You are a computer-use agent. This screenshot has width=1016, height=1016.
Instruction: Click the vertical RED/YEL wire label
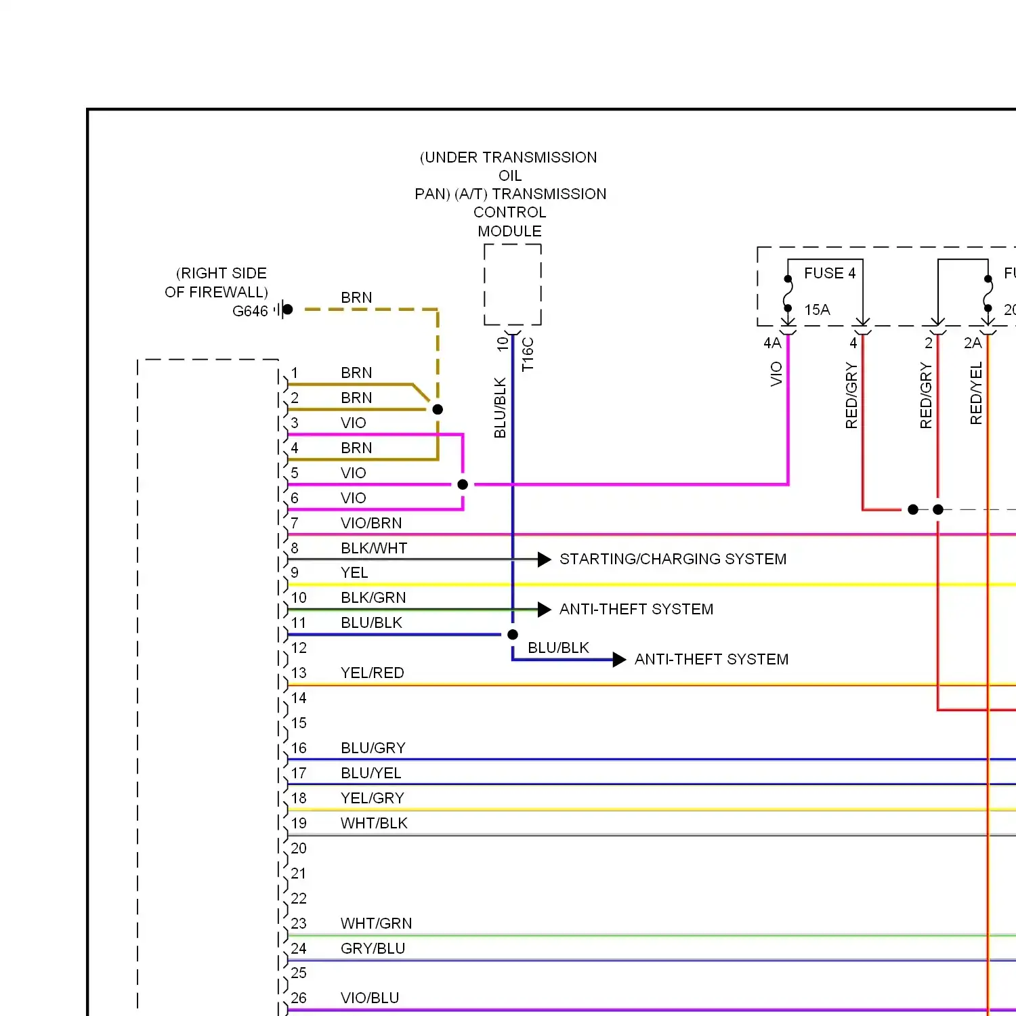[976, 394]
